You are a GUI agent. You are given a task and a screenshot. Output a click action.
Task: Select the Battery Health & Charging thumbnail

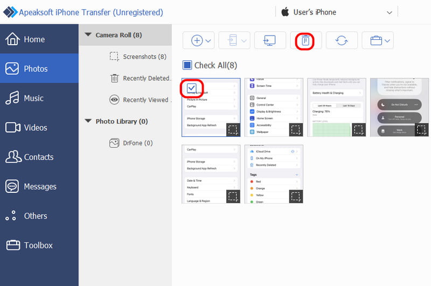[x=336, y=107]
